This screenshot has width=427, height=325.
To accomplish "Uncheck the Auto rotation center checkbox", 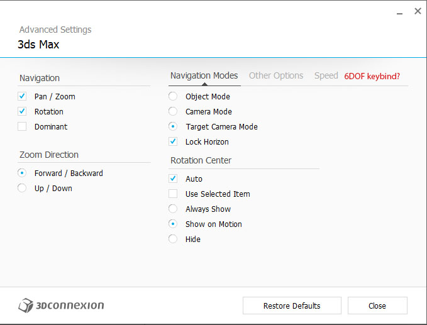I will [173, 179].
